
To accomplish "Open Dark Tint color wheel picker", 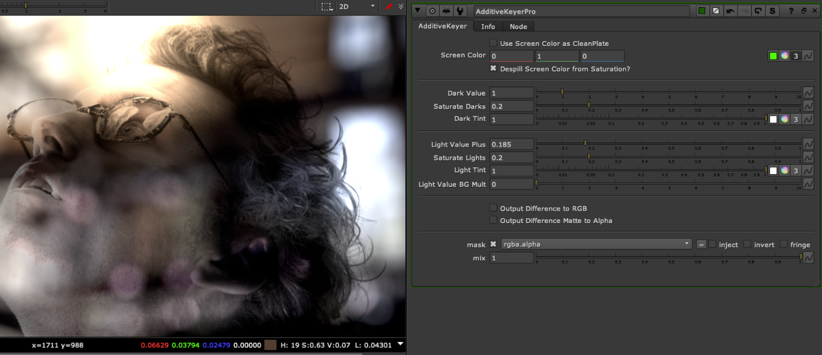I will [784, 119].
